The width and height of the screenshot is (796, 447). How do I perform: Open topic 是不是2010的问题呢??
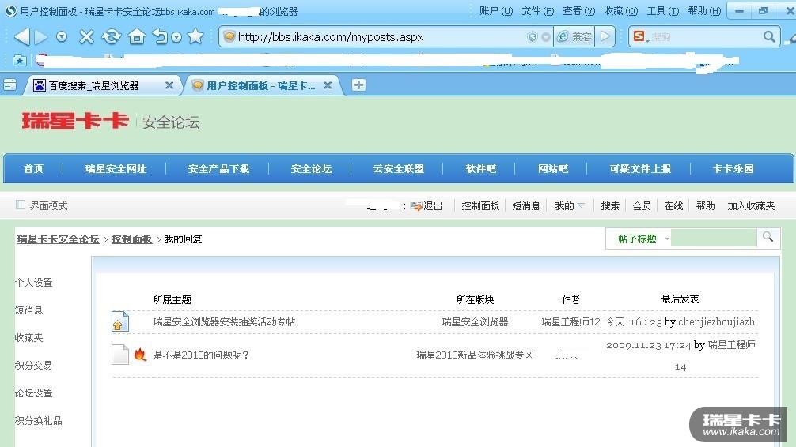201,355
